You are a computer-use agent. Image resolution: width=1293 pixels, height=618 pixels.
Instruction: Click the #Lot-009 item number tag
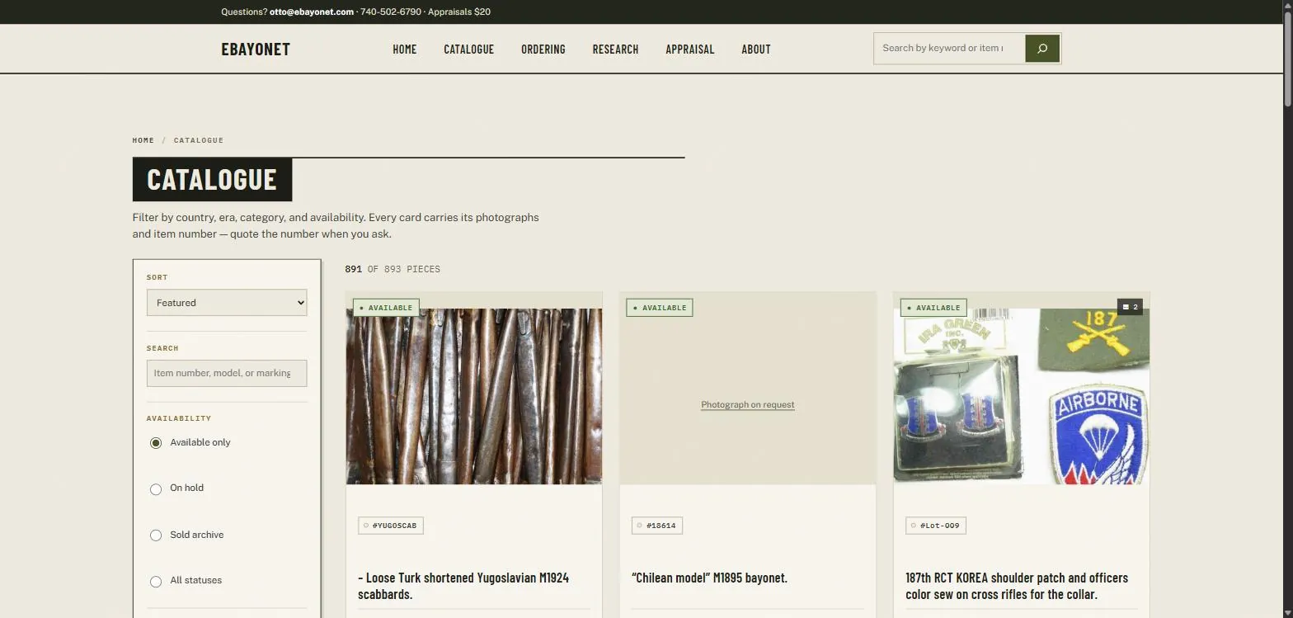pos(936,526)
